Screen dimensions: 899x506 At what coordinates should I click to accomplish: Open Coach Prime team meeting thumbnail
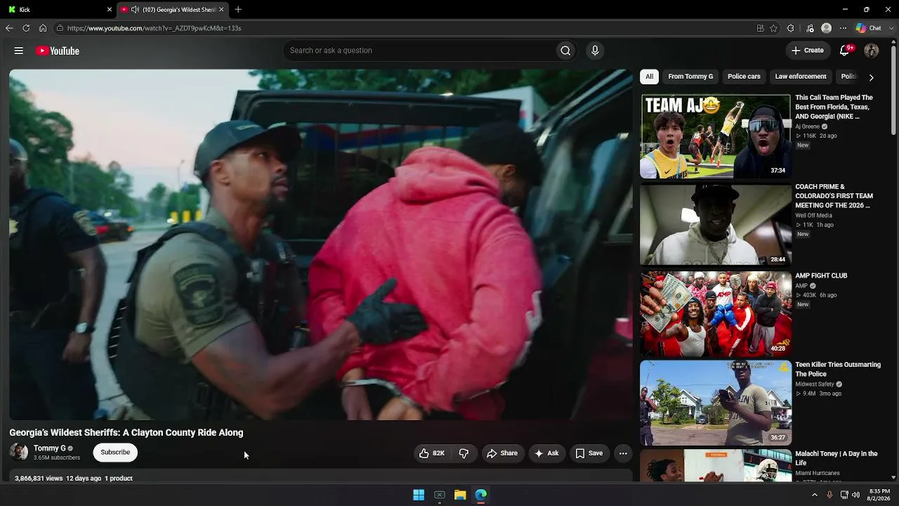pos(716,225)
